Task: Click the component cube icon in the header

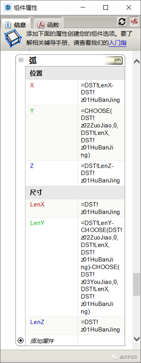Action: point(14,38)
